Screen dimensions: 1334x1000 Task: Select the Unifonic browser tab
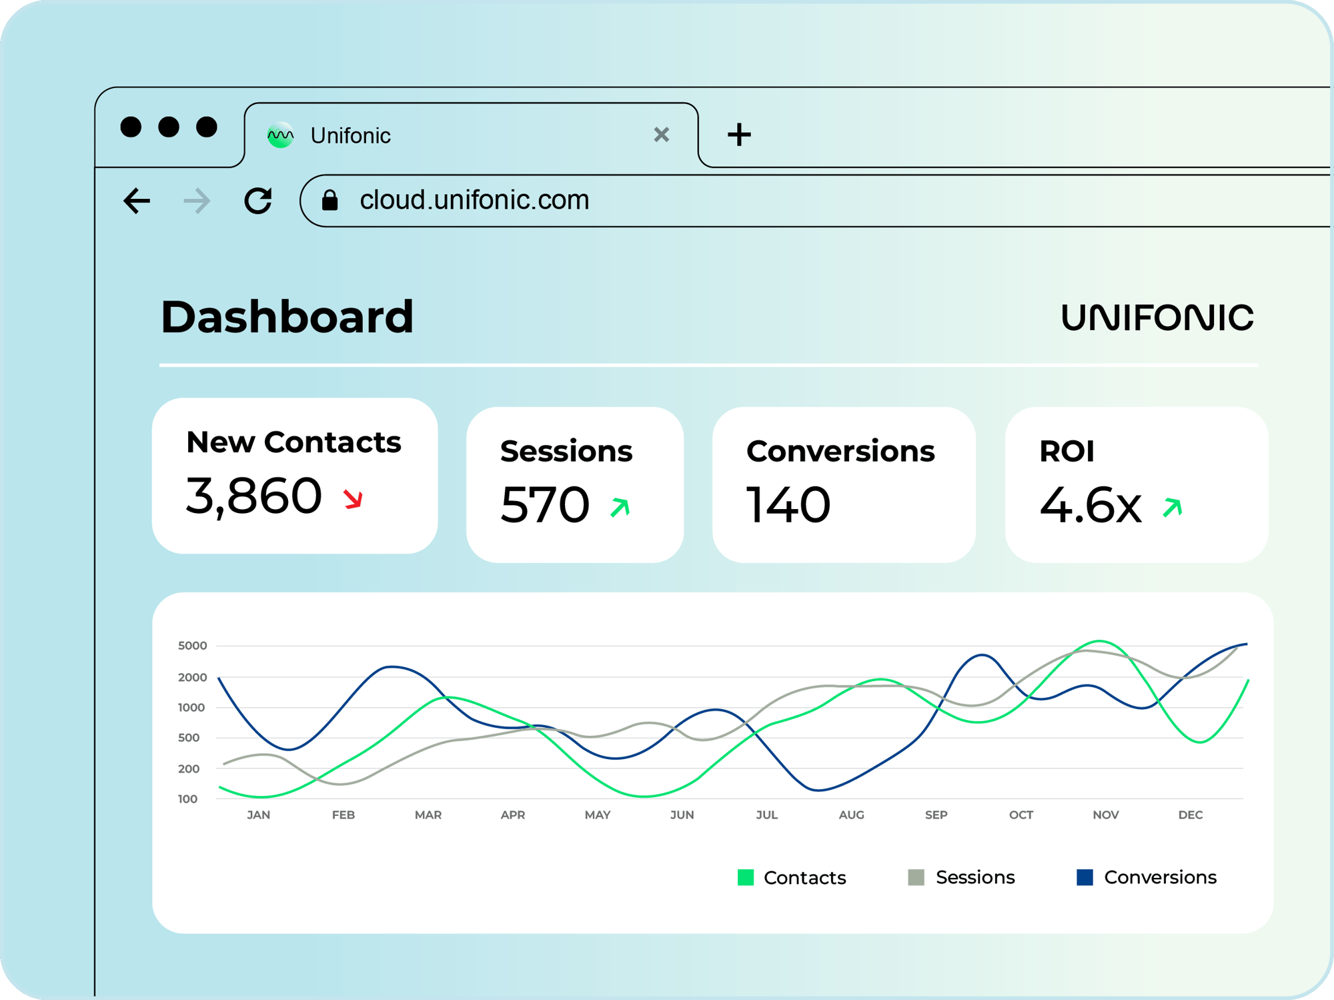(x=471, y=135)
